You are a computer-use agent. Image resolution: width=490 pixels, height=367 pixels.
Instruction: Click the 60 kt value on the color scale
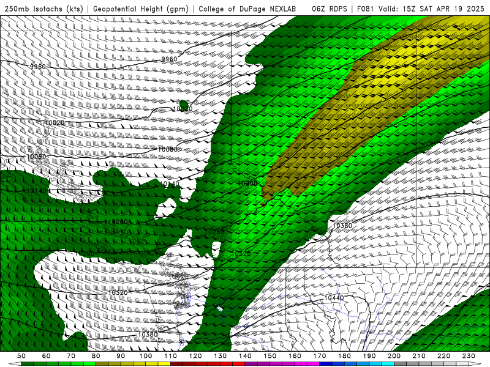pyautogui.click(x=47, y=356)
